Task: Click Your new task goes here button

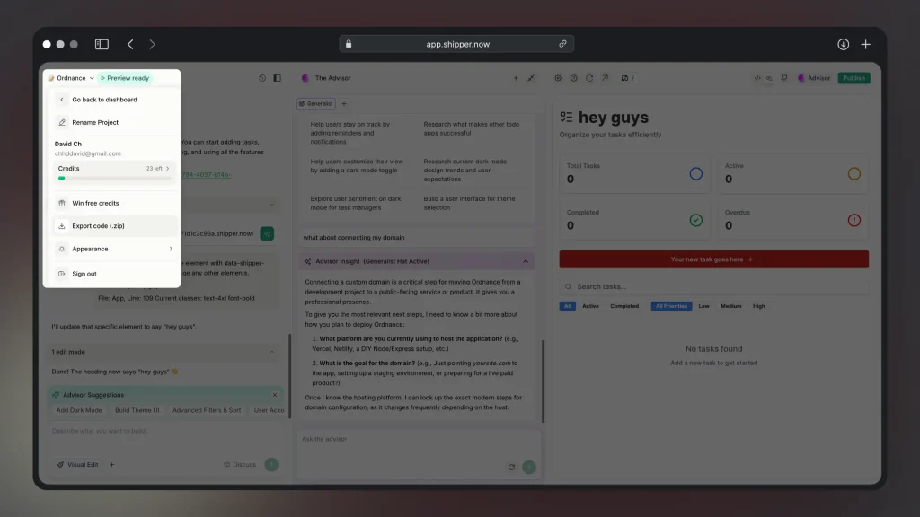Action: [713, 259]
